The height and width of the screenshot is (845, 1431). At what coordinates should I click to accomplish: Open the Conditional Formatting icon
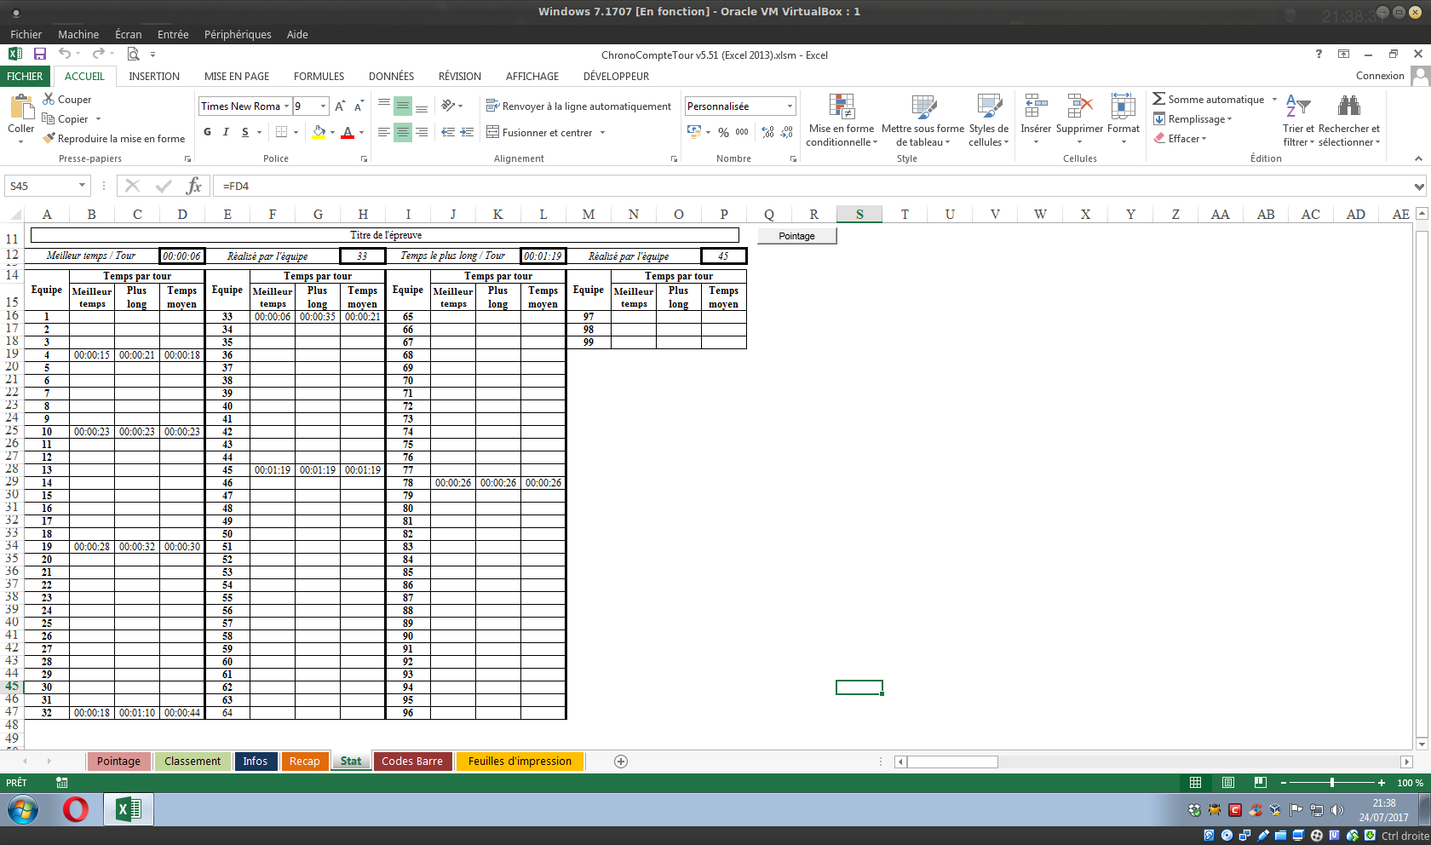click(x=842, y=107)
